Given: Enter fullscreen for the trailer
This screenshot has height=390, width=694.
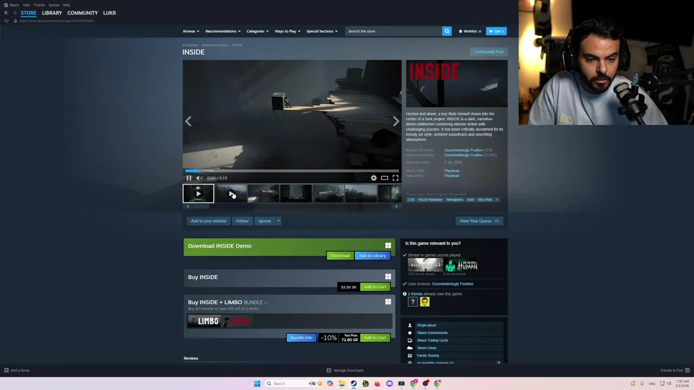Looking at the screenshot, I should 395,178.
